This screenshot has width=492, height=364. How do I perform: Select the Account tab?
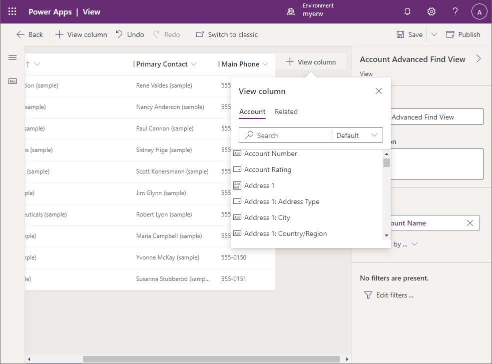click(252, 111)
